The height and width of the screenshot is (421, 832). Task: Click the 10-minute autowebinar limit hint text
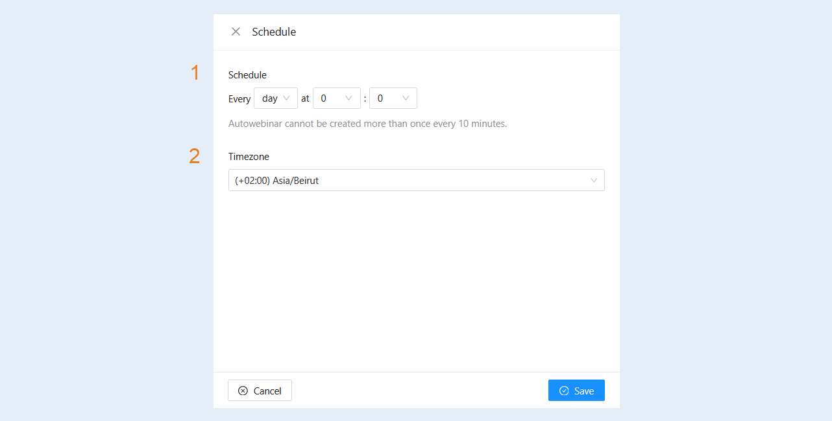367,124
